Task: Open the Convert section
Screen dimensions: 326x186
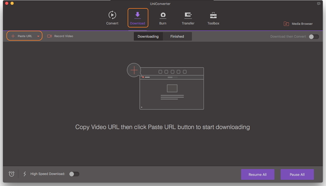Action: [112, 18]
